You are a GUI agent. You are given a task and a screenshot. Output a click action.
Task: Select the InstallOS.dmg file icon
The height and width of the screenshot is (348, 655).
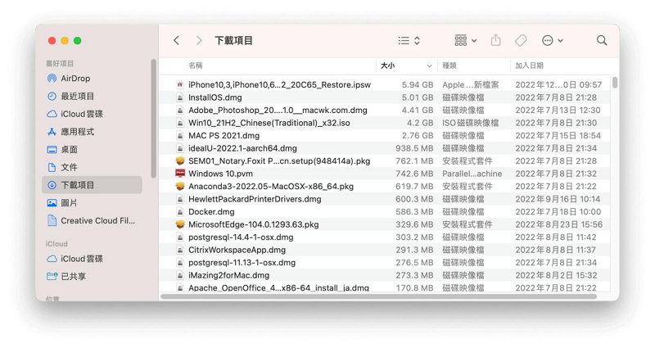pyautogui.click(x=179, y=97)
